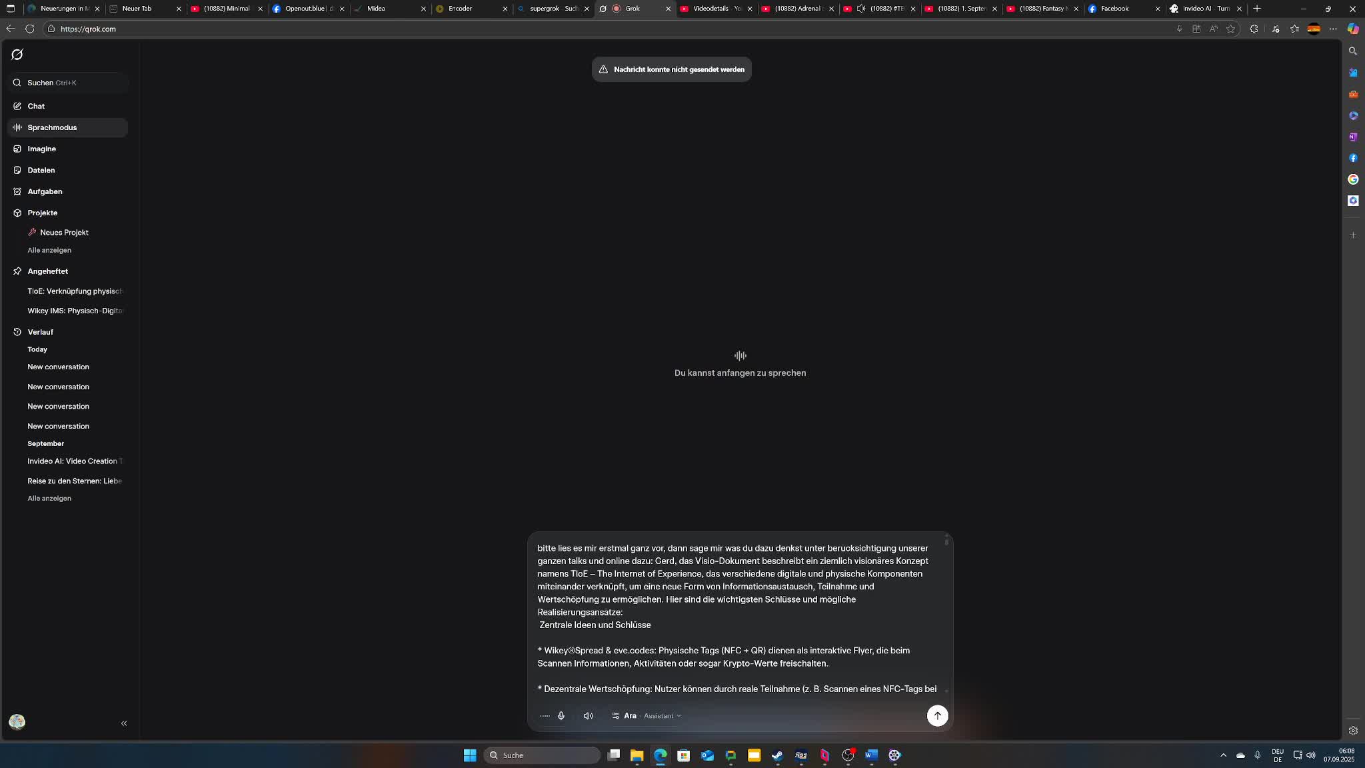The height and width of the screenshot is (768, 1365).
Task: Toggle the microphone in the voice bar
Action: pyautogui.click(x=561, y=715)
